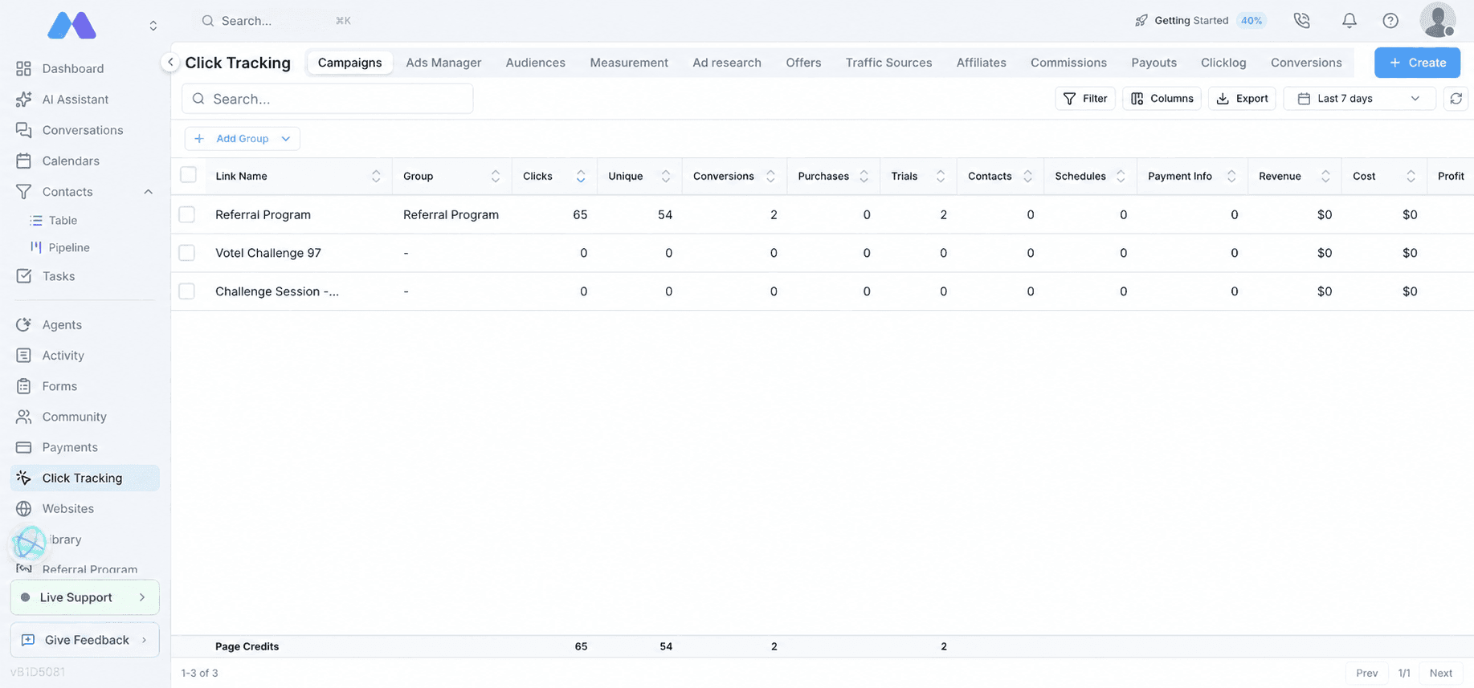Viewport: 1474px width, 688px height.
Task: Expand the Live Support panel
Action: point(85,597)
